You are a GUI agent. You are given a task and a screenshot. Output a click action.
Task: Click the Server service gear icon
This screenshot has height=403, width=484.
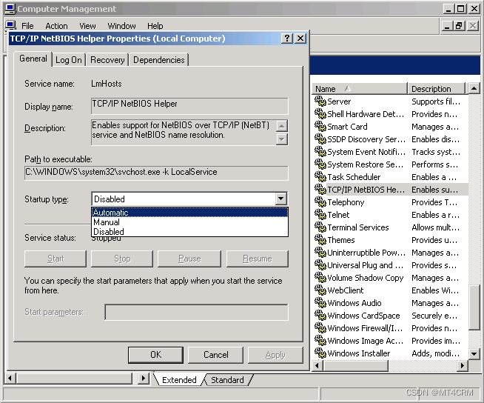coord(320,101)
